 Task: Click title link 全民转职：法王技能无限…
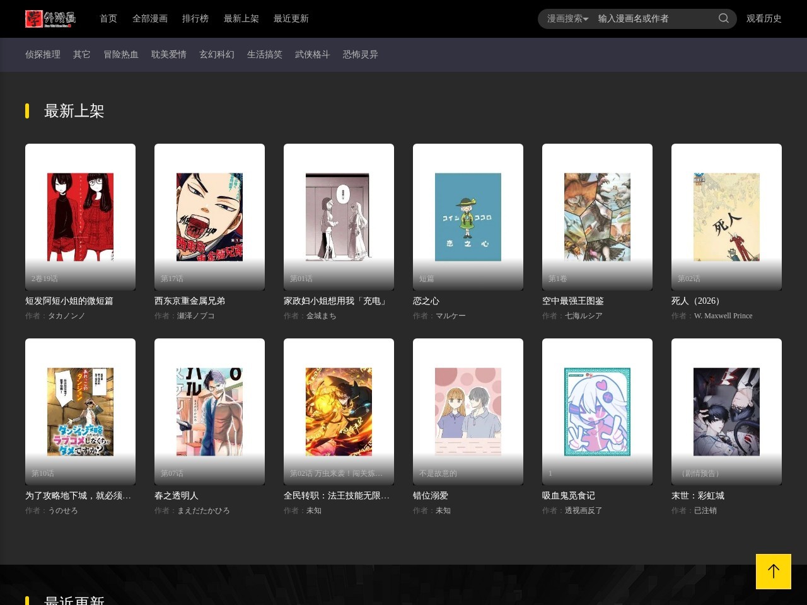(337, 496)
